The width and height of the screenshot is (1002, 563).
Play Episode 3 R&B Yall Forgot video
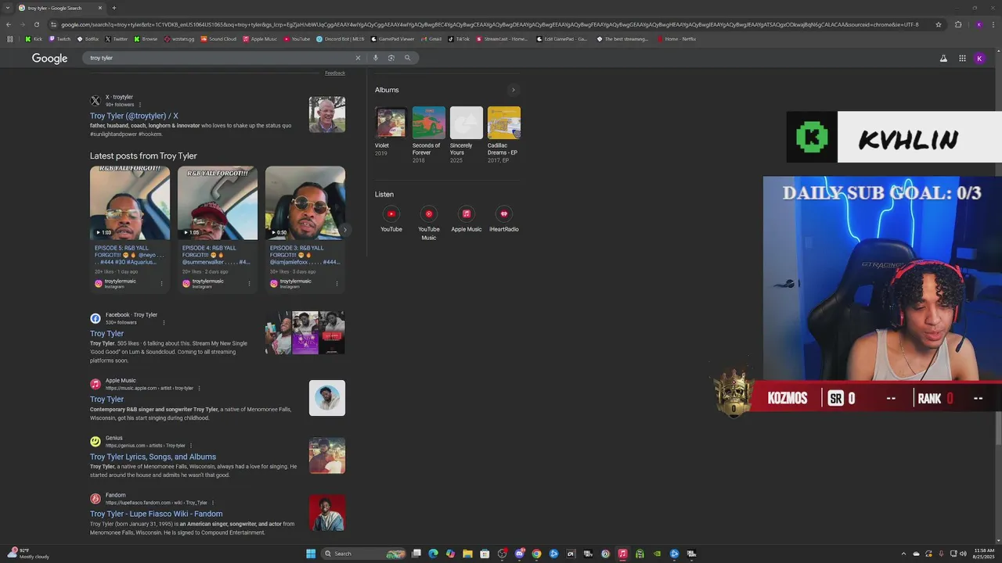click(x=305, y=203)
